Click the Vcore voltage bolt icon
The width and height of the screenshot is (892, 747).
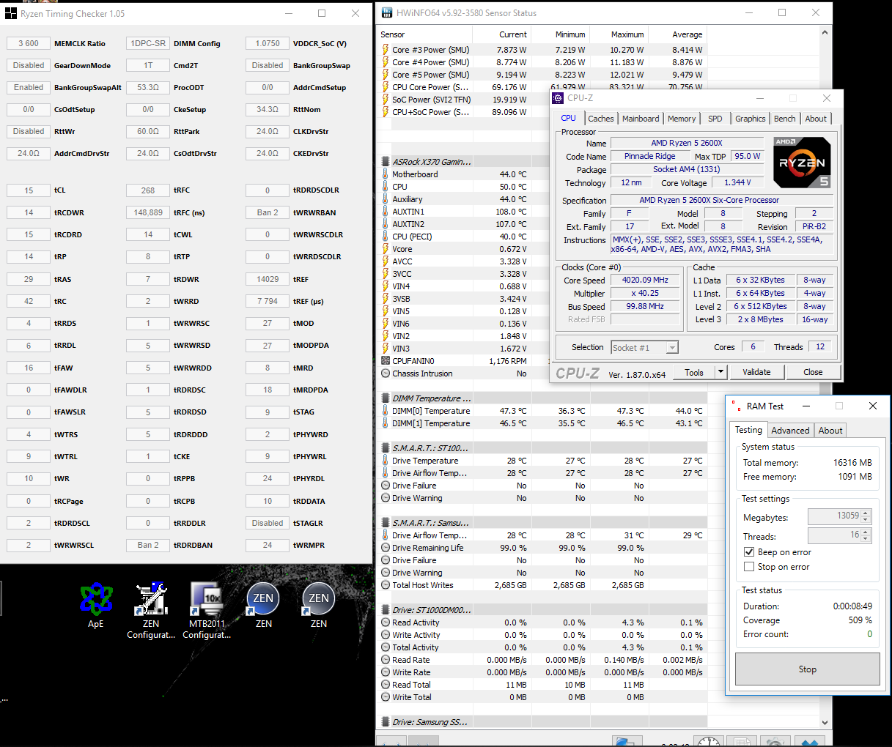pyautogui.click(x=386, y=249)
